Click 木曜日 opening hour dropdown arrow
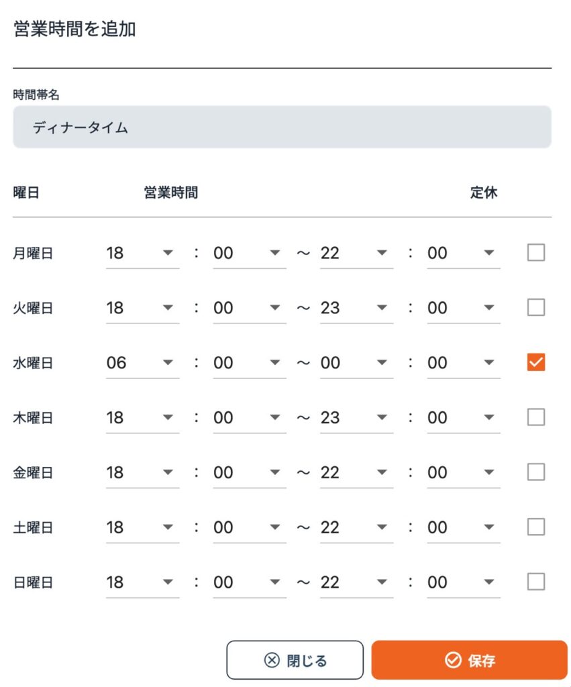The width and height of the screenshot is (571, 687). (x=168, y=418)
